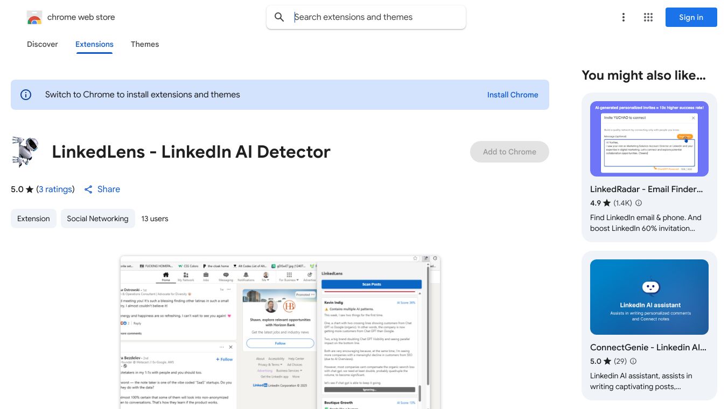Click the magnifying glass search icon
Screen dimensions: 728x409
click(x=279, y=17)
